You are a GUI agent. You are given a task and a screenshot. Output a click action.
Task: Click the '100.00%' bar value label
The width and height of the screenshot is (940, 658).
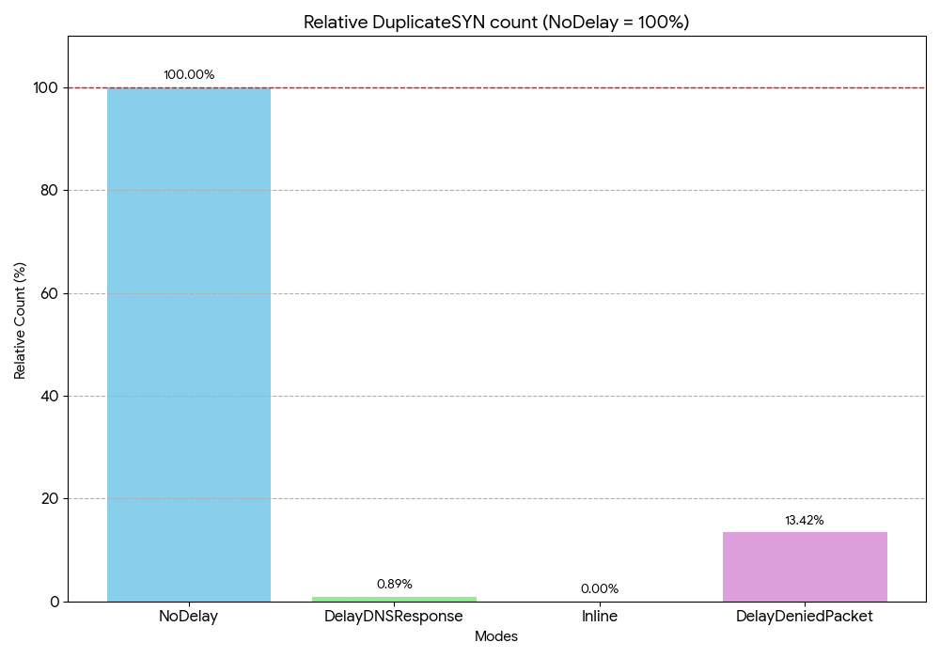click(x=189, y=75)
